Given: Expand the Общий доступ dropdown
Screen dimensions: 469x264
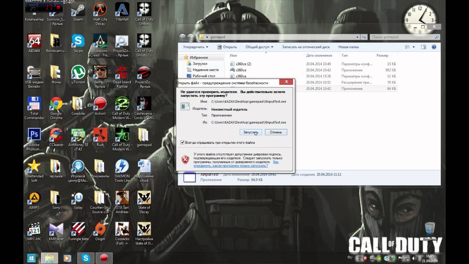Looking at the screenshot, I should 259,47.
